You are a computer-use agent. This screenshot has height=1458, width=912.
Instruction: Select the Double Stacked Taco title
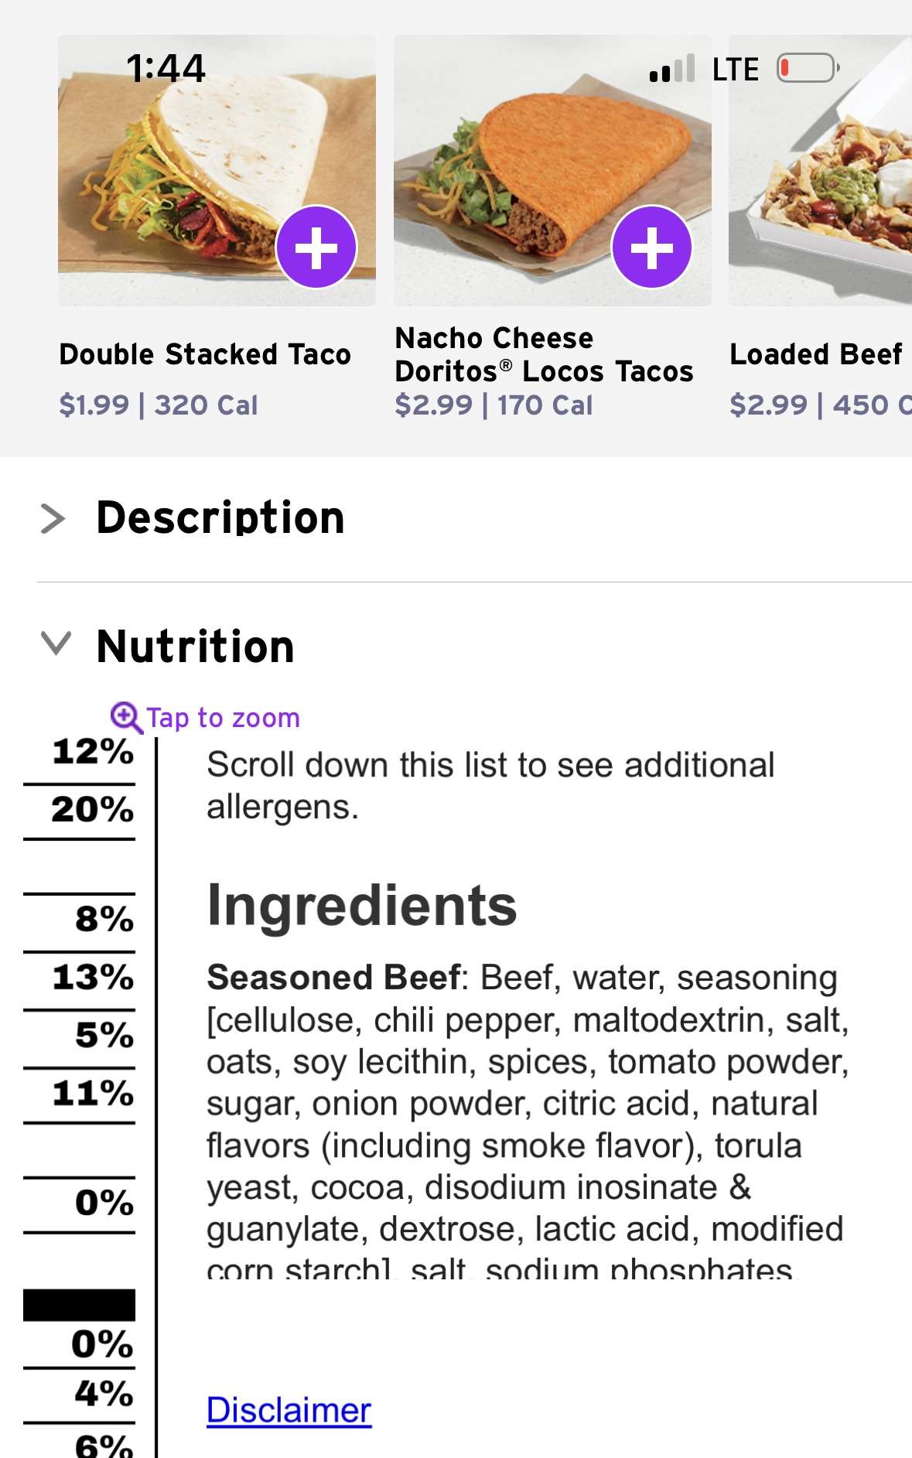(205, 354)
